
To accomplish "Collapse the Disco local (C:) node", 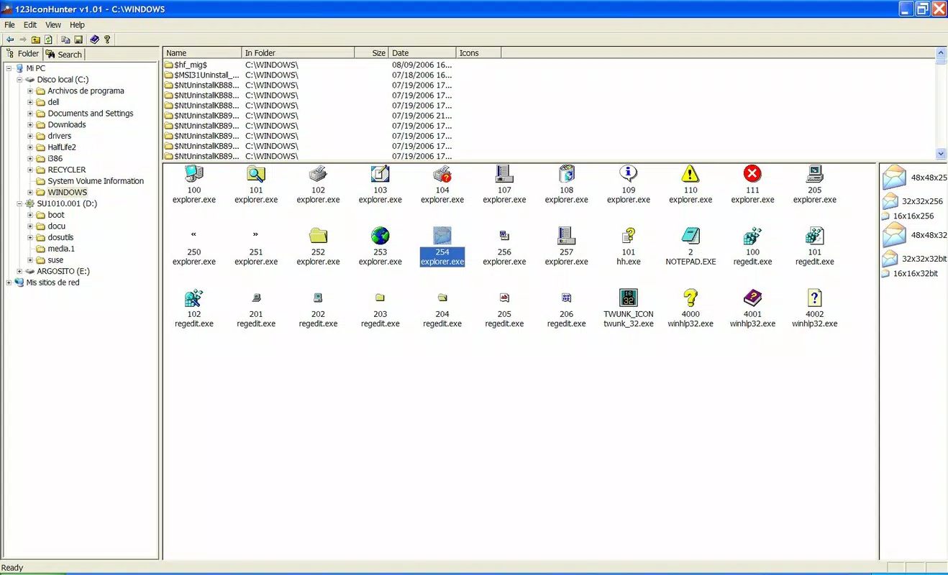I will pyautogui.click(x=19, y=80).
